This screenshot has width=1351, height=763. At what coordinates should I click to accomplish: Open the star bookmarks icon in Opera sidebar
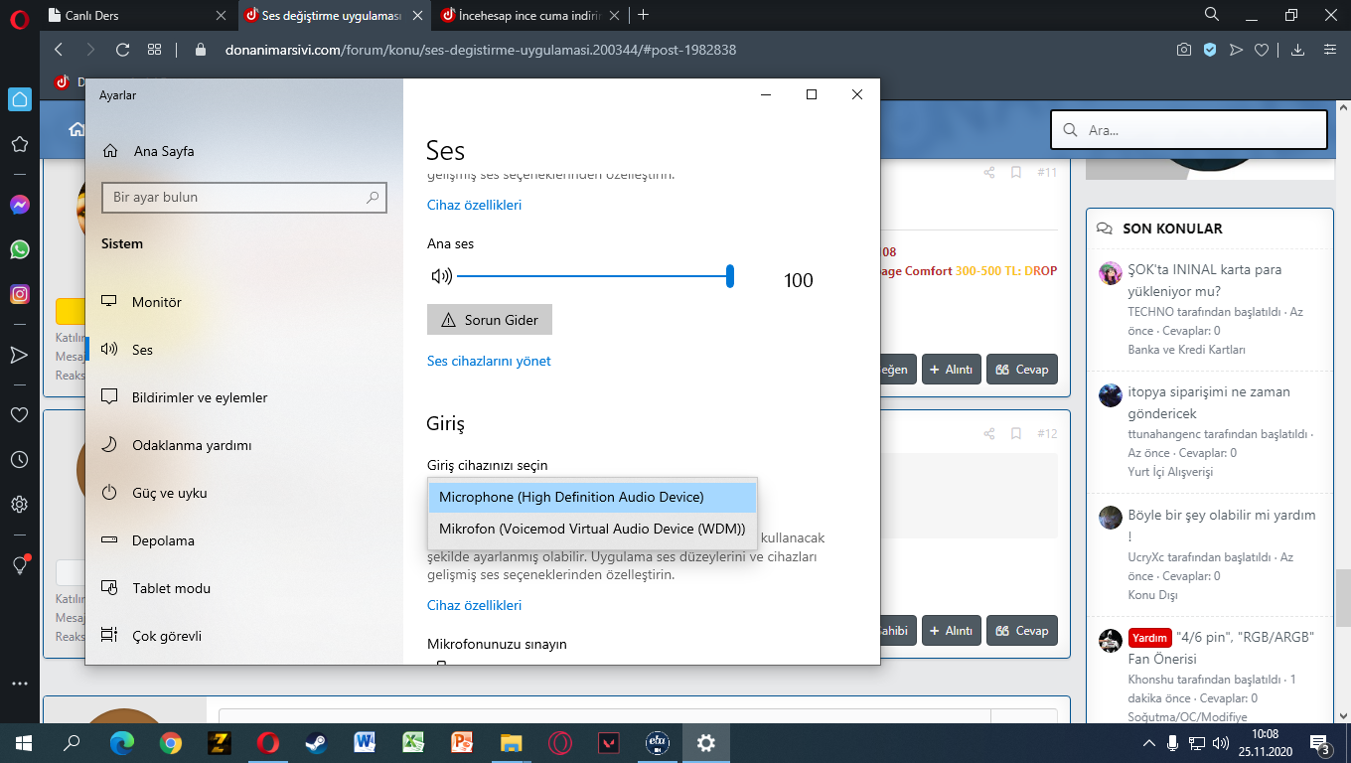click(x=19, y=145)
